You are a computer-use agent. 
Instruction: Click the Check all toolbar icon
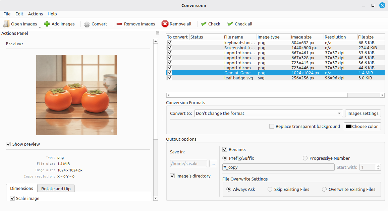[x=230, y=24]
